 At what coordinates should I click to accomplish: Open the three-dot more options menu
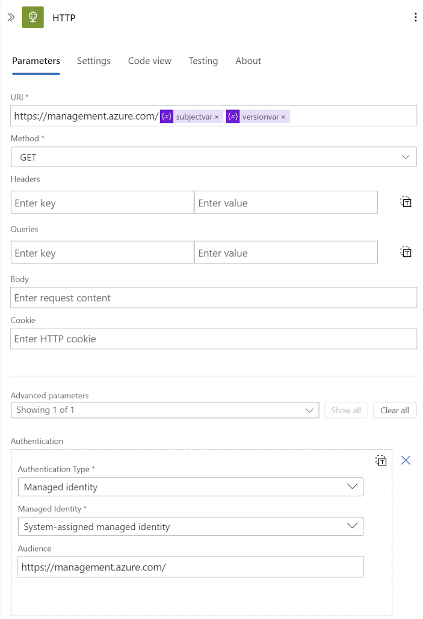pyautogui.click(x=415, y=17)
